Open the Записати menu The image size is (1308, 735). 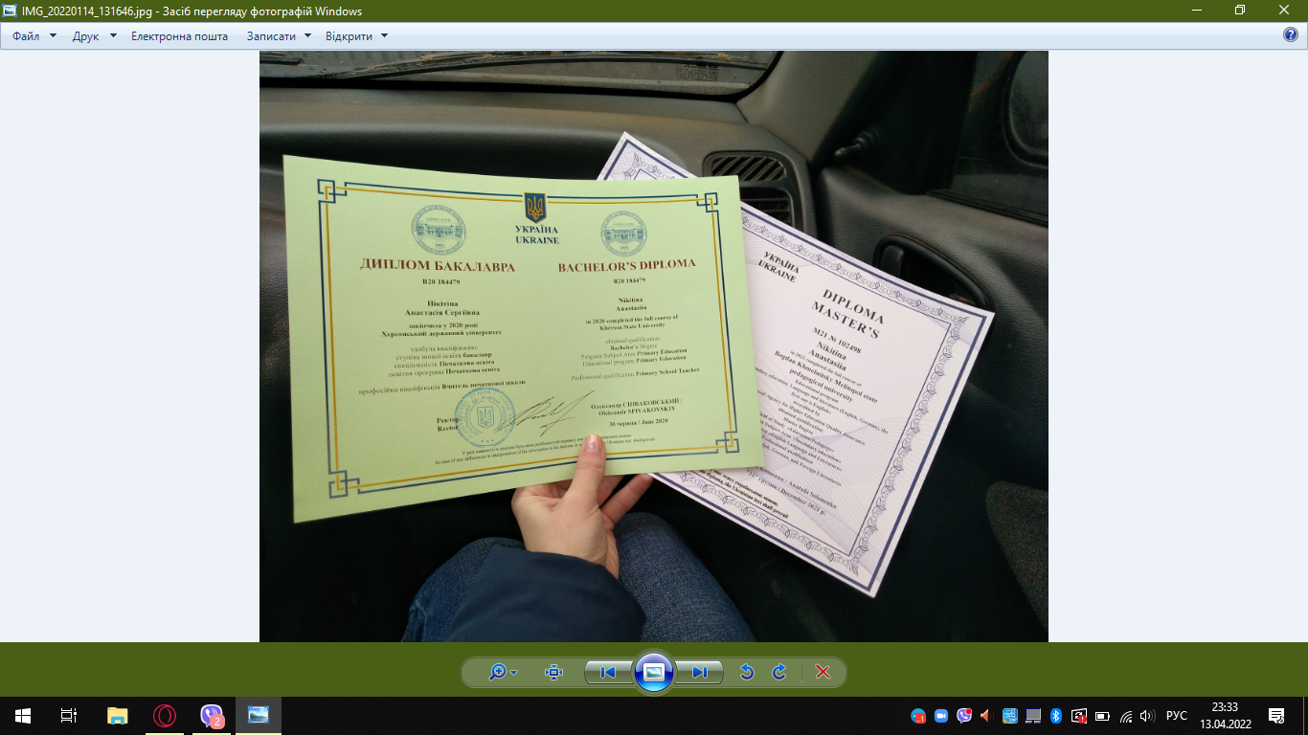[279, 36]
